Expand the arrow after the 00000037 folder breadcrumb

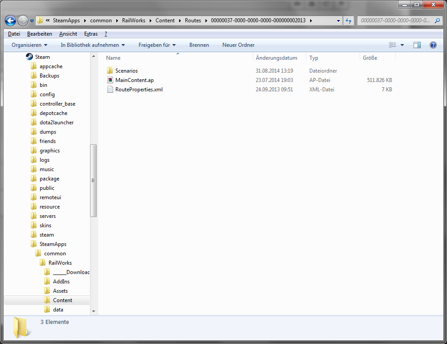point(311,20)
